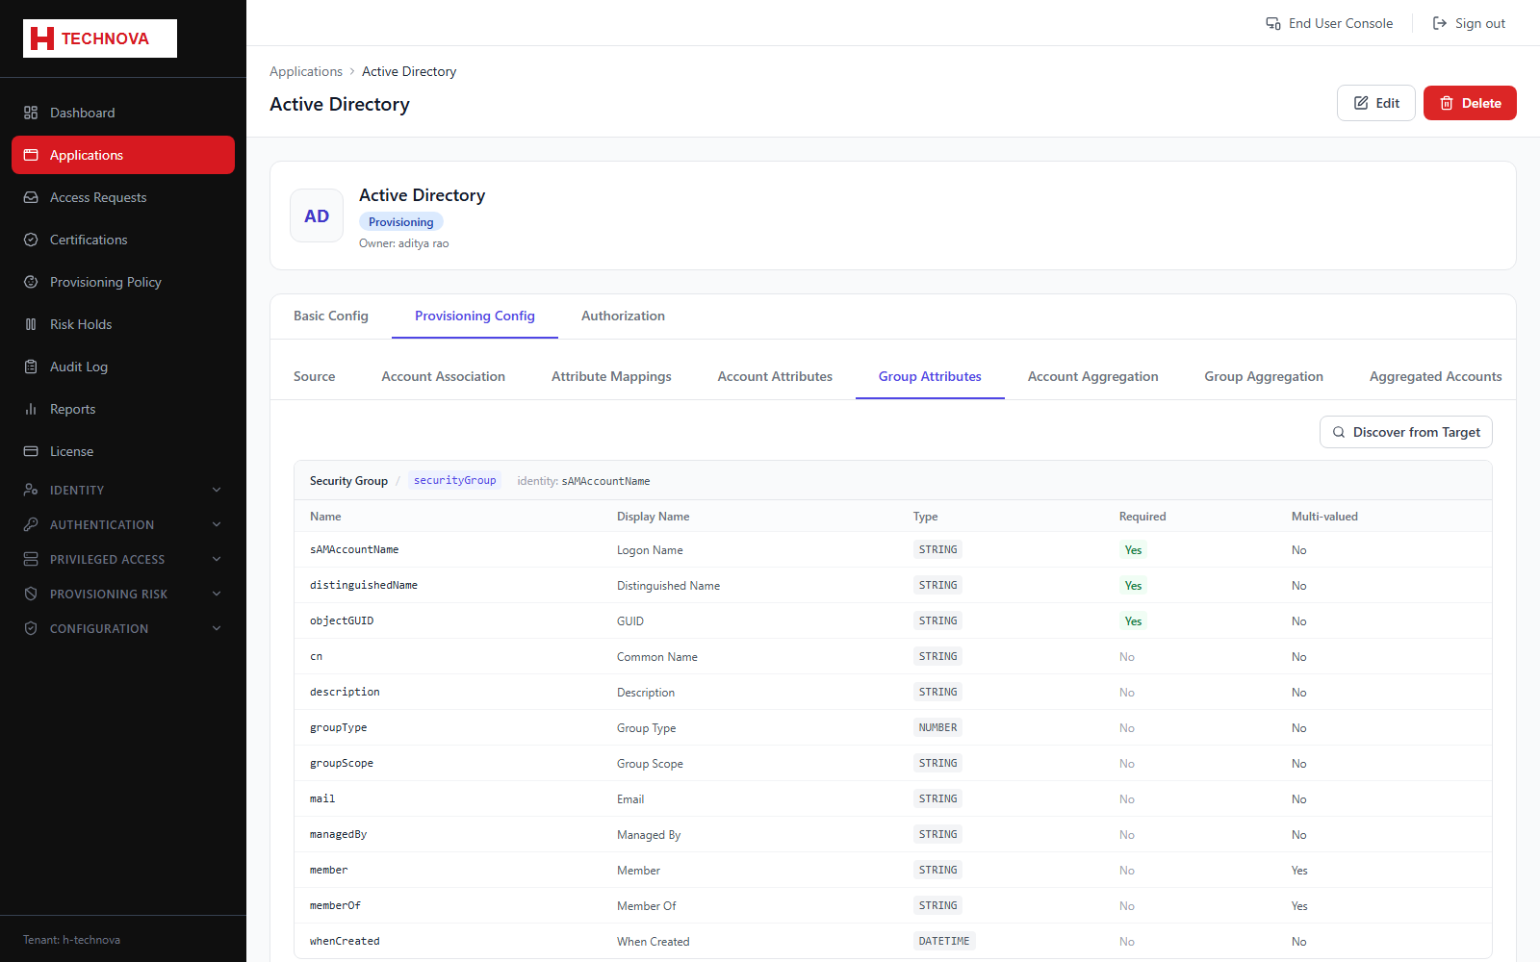
Task: Click the Sign out link
Action: tap(1469, 23)
